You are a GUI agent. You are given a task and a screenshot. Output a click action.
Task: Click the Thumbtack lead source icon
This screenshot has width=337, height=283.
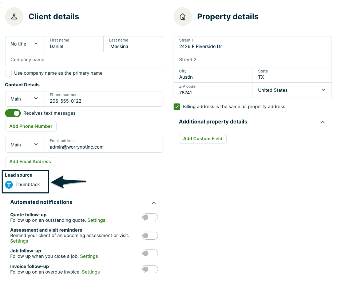point(9,185)
